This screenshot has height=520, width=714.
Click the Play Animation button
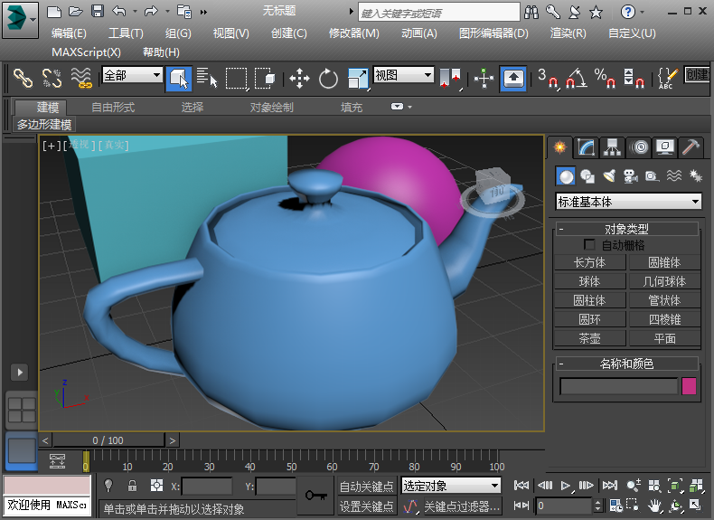pos(566,486)
